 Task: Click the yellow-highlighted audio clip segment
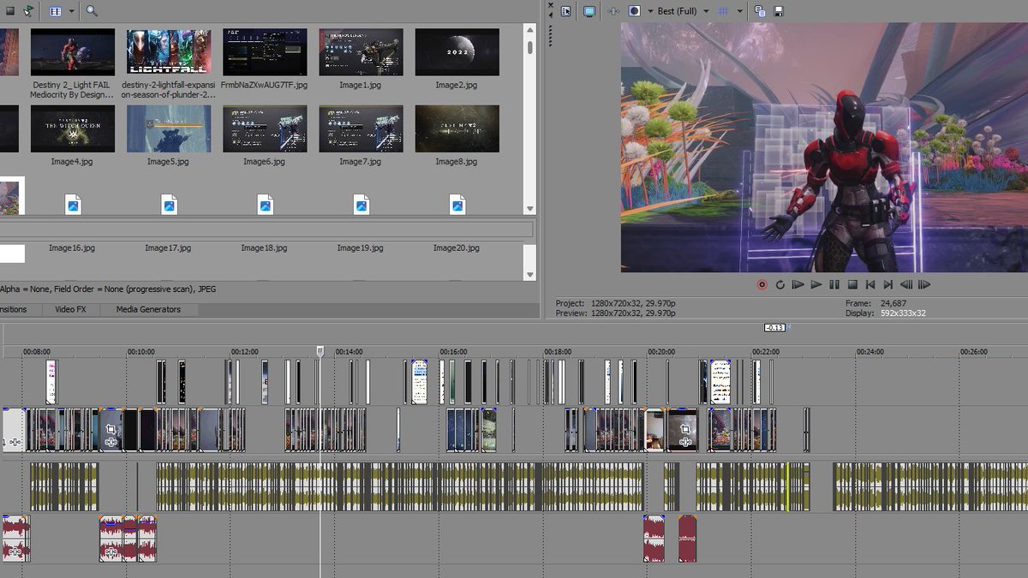click(789, 487)
